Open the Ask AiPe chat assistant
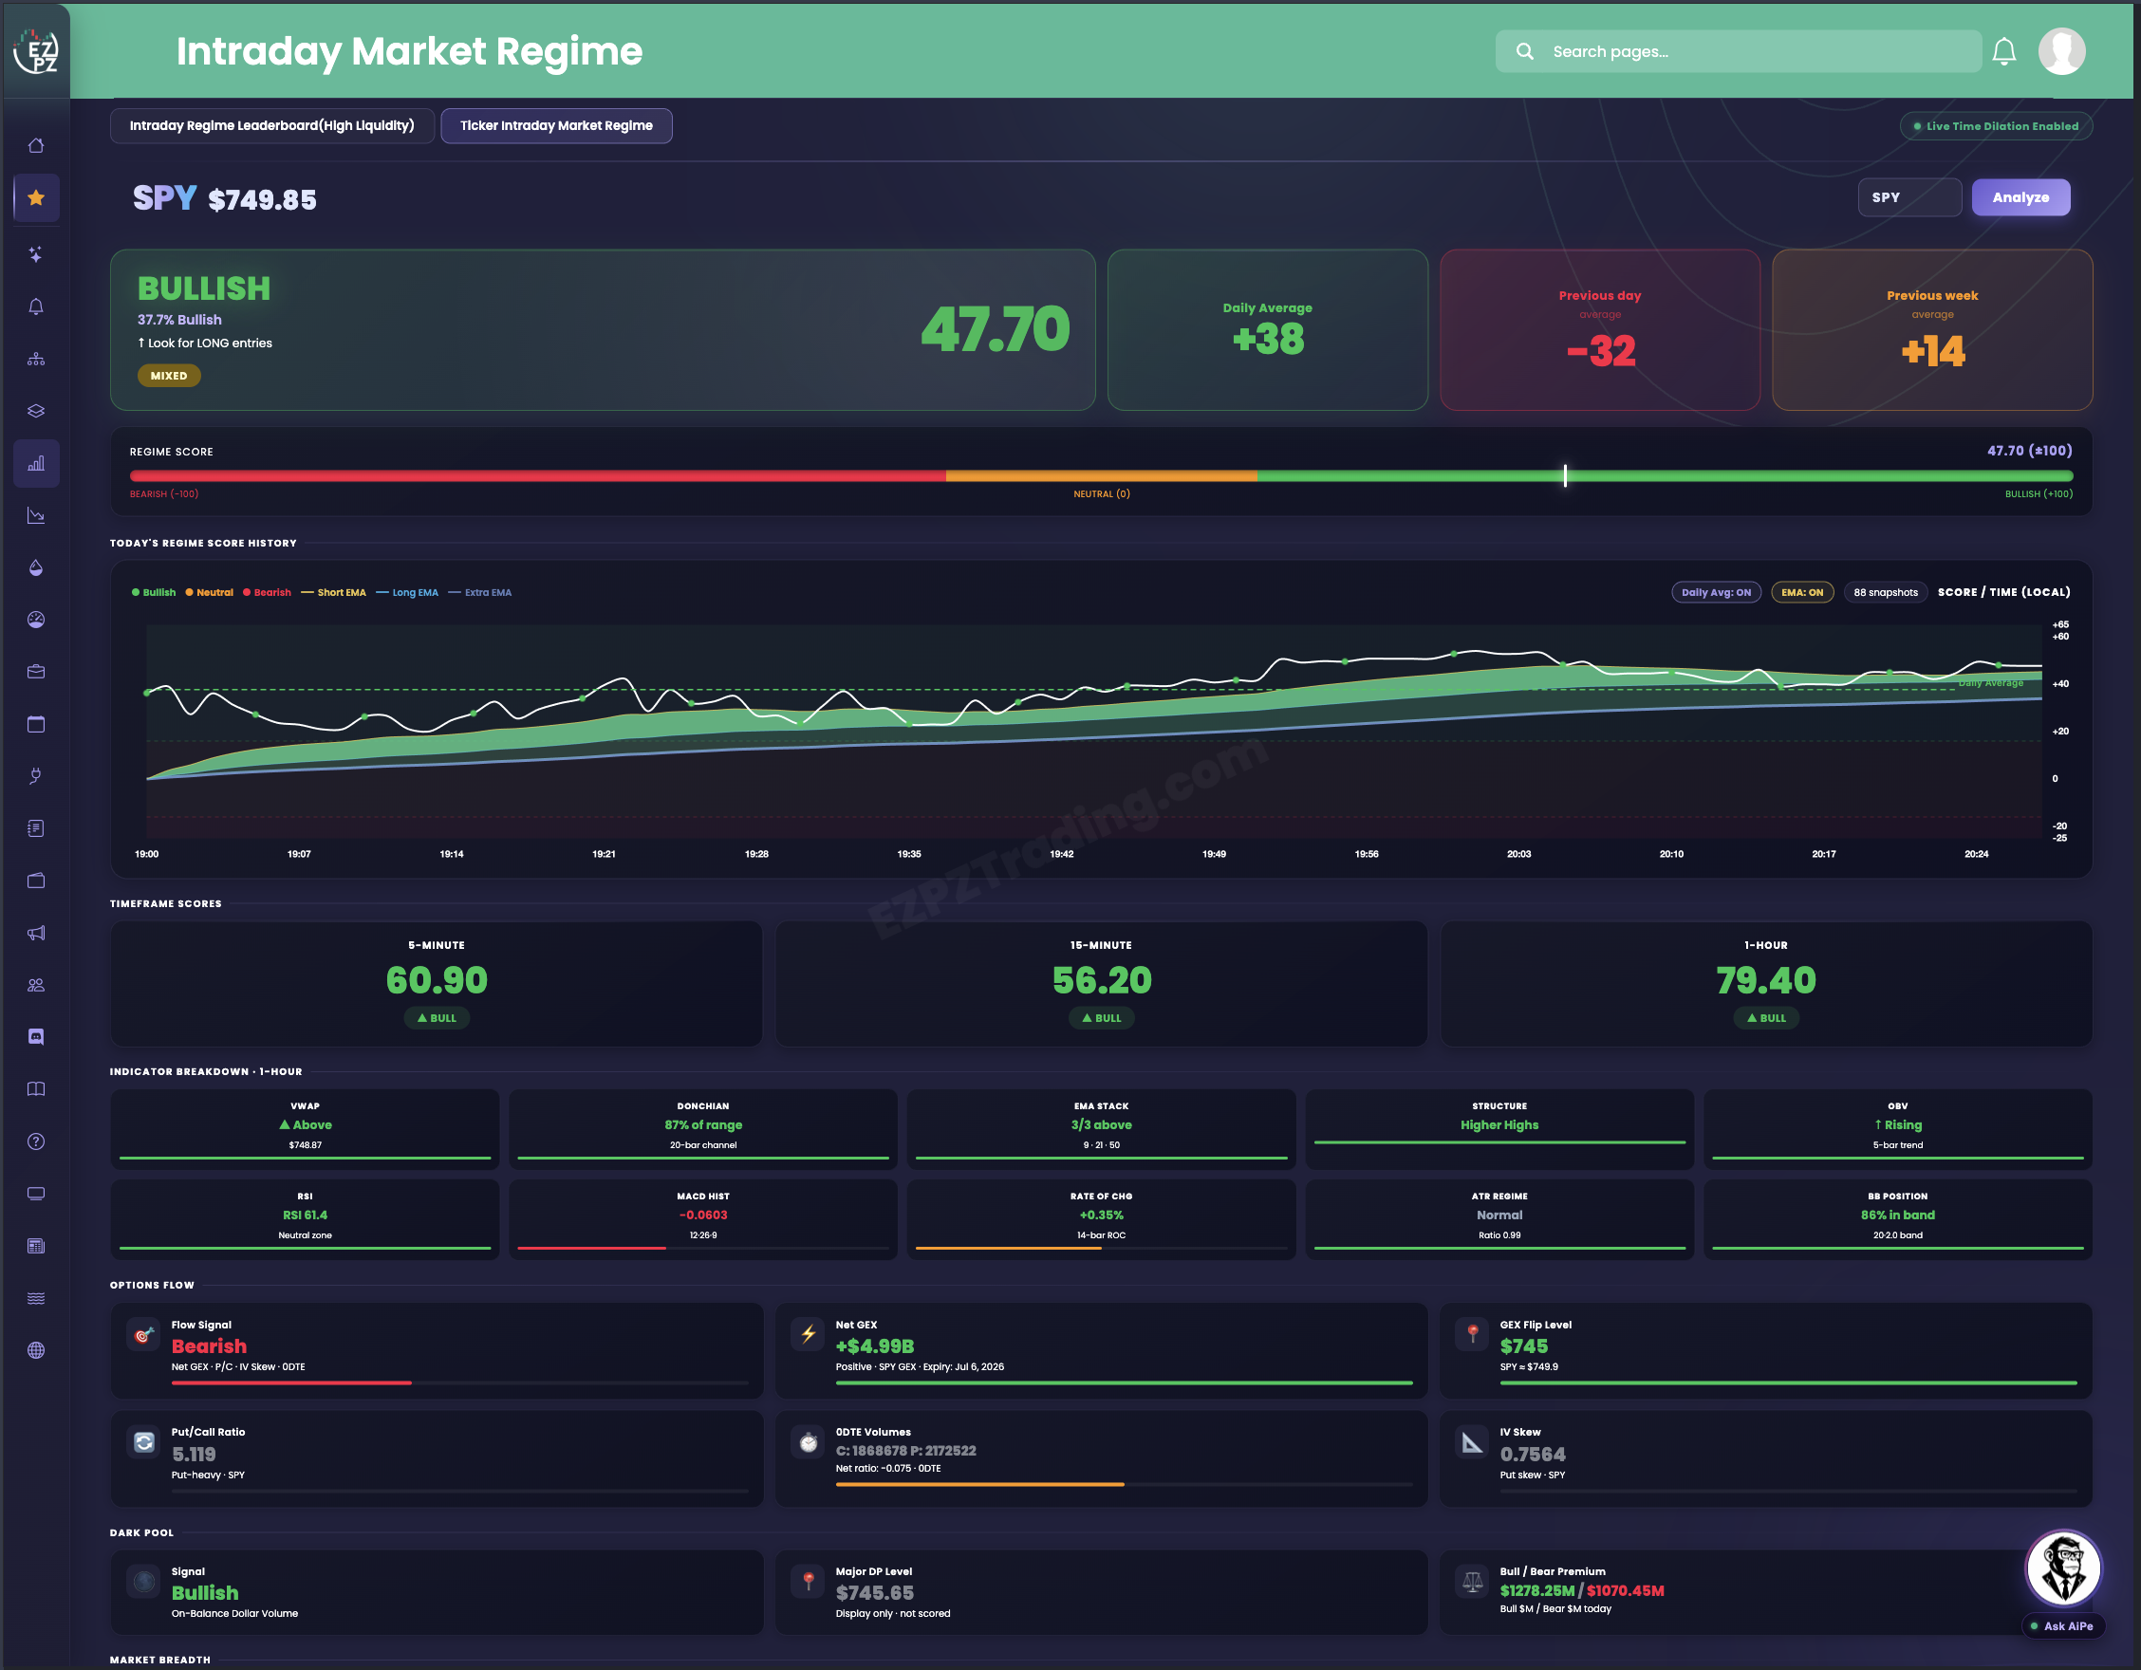The image size is (2141, 1670). [x=2062, y=1582]
